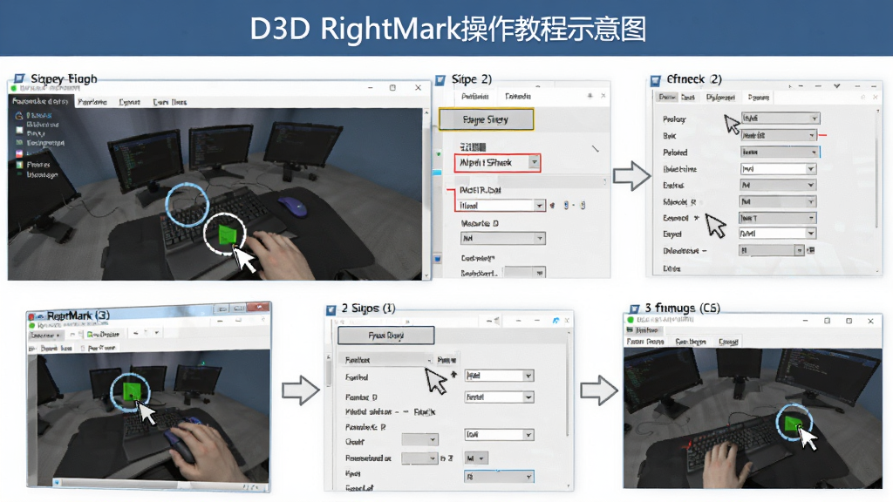Image resolution: width=893 pixels, height=502 pixels.
Task: Open the first toolbar dropdown in RightMark (3)
Action: click(x=45, y=335)
